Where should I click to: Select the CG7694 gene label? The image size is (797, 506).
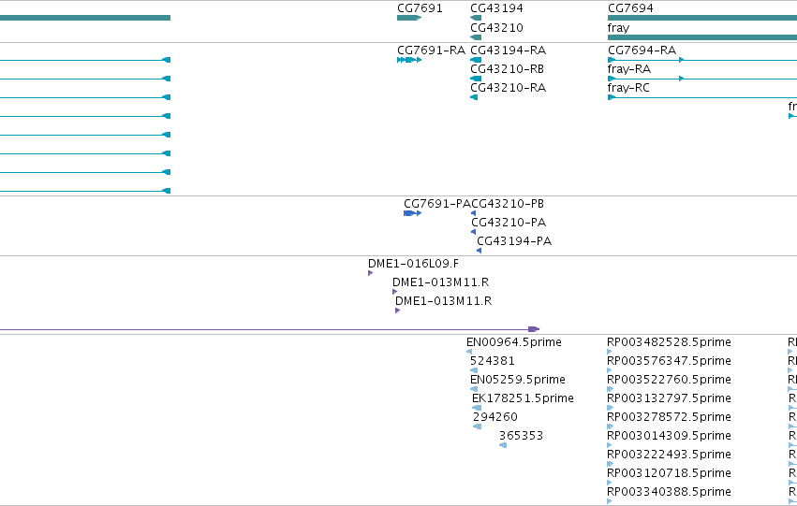[x=630, y=8]
